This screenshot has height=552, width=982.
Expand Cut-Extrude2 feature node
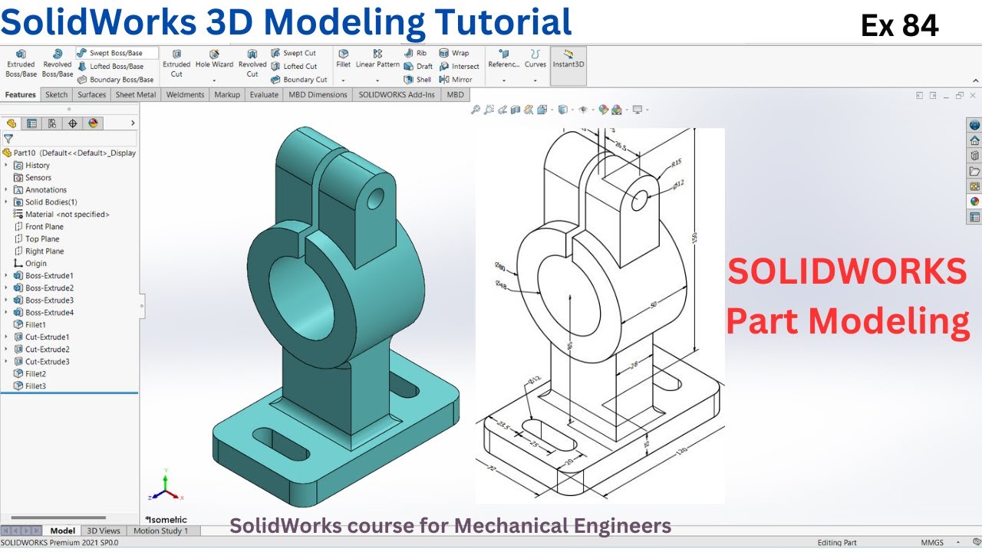(x=7, y=350)
